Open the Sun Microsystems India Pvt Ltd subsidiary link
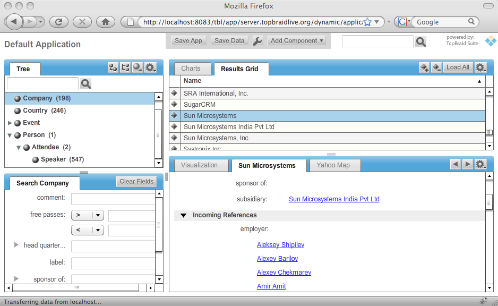The height and width of the screenshot is (306, 498). [334, 199]
